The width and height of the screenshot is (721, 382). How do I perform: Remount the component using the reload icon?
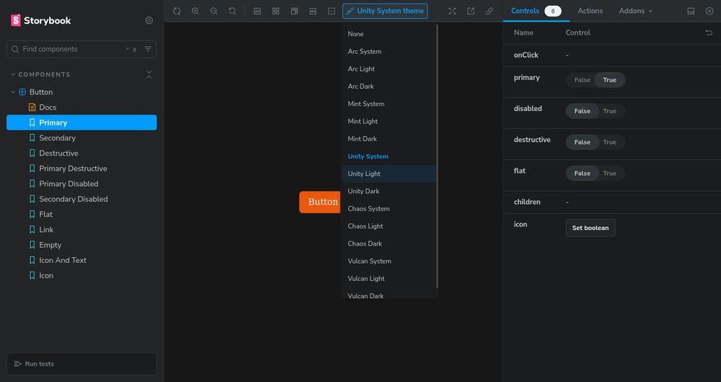(x=177, y=11)
